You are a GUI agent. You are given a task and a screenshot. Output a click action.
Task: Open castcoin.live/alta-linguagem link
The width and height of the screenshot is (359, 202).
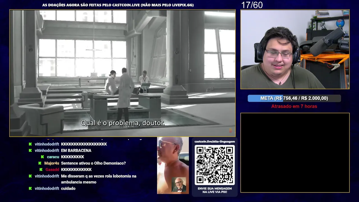(x=215, y=141)
